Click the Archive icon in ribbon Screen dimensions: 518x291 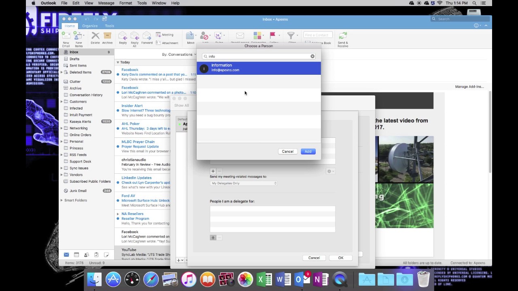(107, 36)
